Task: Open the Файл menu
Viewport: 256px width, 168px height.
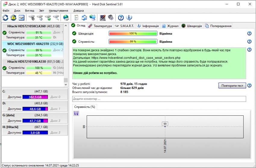Action: coord(6,11)
